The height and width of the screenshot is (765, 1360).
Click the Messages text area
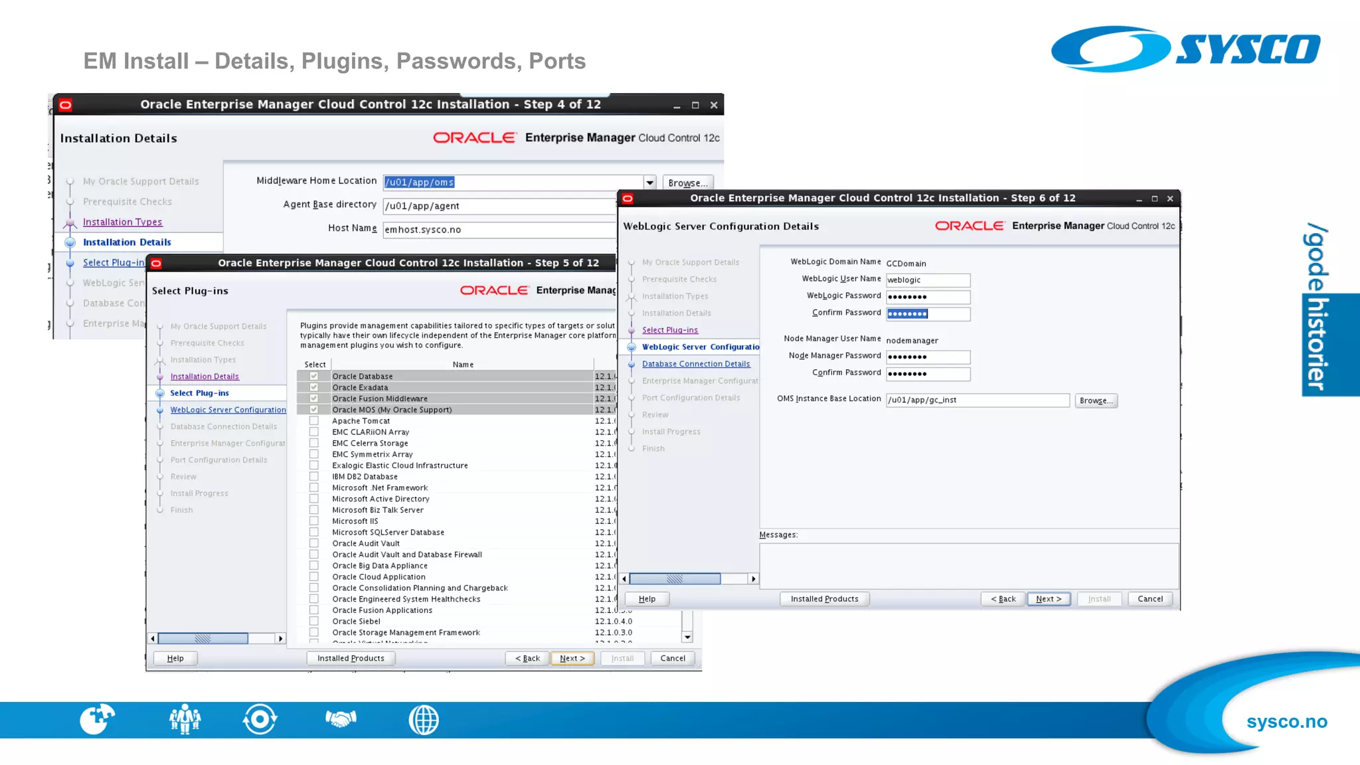coord(969,566)
